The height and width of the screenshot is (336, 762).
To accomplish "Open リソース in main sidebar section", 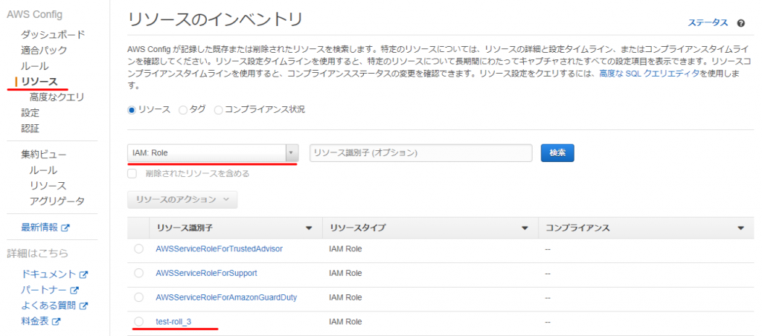I will coord(39,82).
